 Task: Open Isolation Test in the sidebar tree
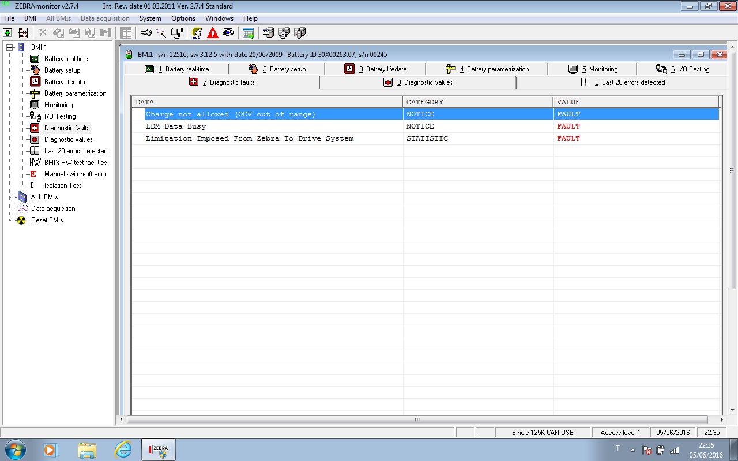62,186
